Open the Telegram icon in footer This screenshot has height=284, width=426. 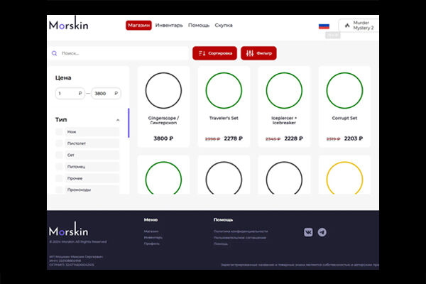coord(322,232)
